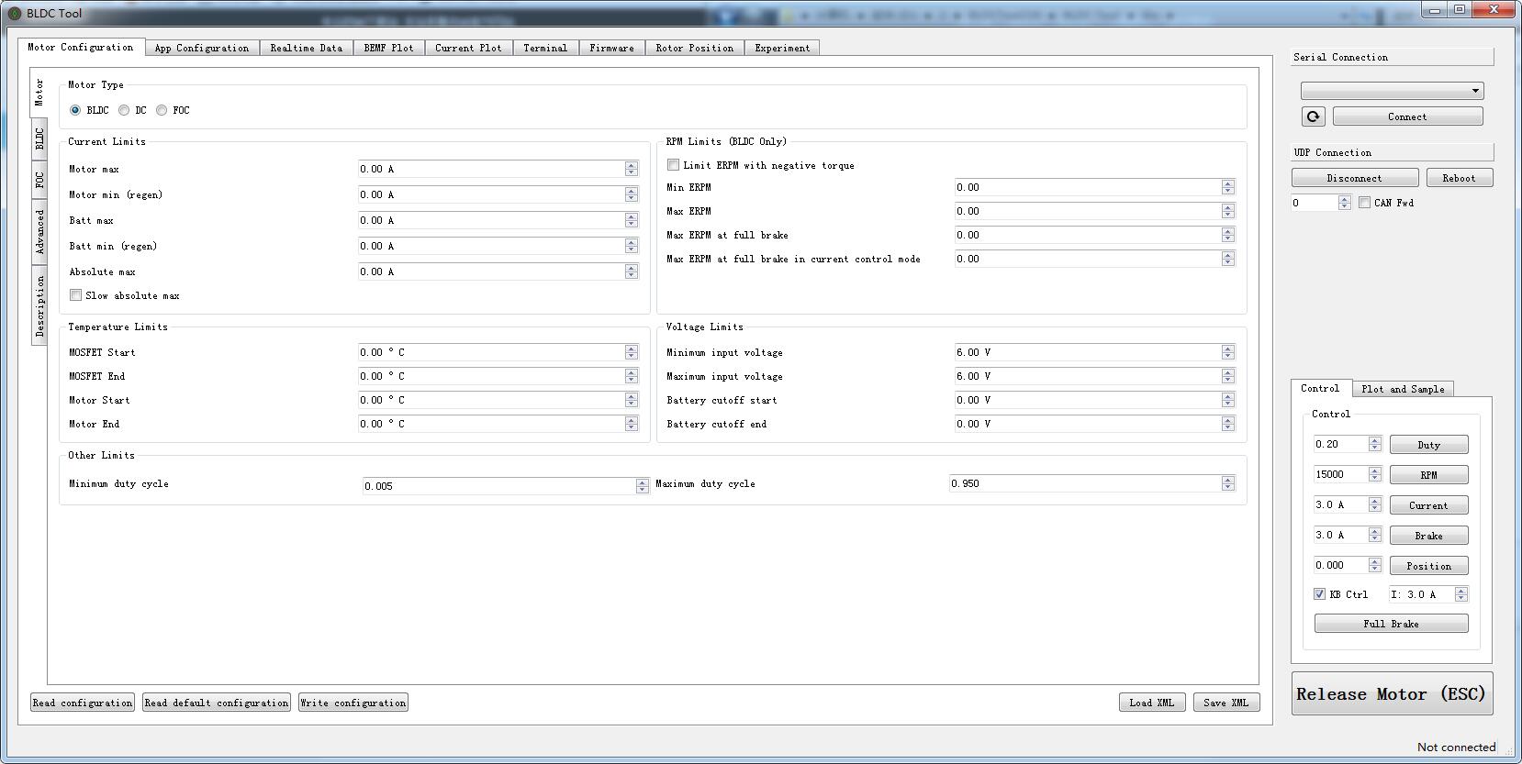1522x764 pixels.
Task: Select the vertical FOC side tab
Action: click(39, 179)
